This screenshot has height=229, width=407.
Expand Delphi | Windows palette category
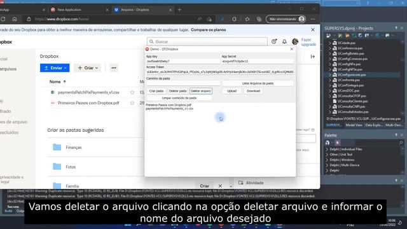[327, 160]
